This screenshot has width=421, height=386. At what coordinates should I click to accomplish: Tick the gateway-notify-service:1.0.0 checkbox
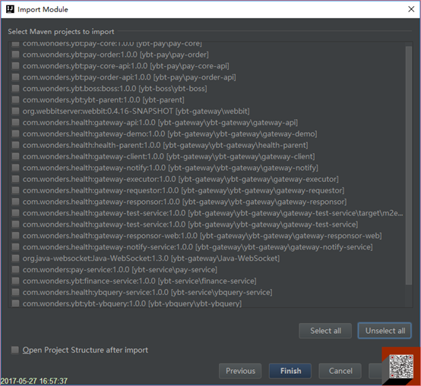pyautogui.click(x=15, y=246)
